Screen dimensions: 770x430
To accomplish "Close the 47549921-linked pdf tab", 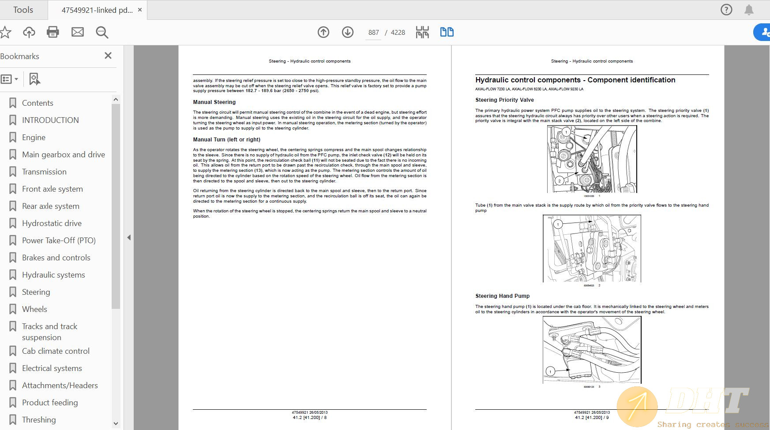I will [x=140, y=10].
